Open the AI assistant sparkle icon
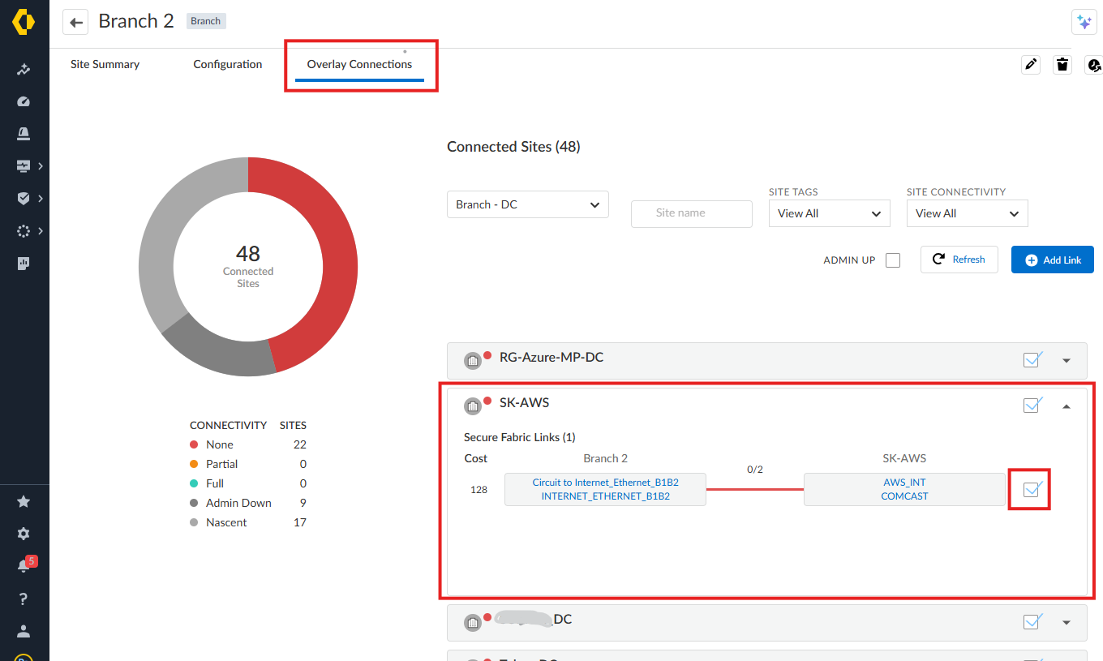This screenshot has height=661, width=1103. (1084, 23)
